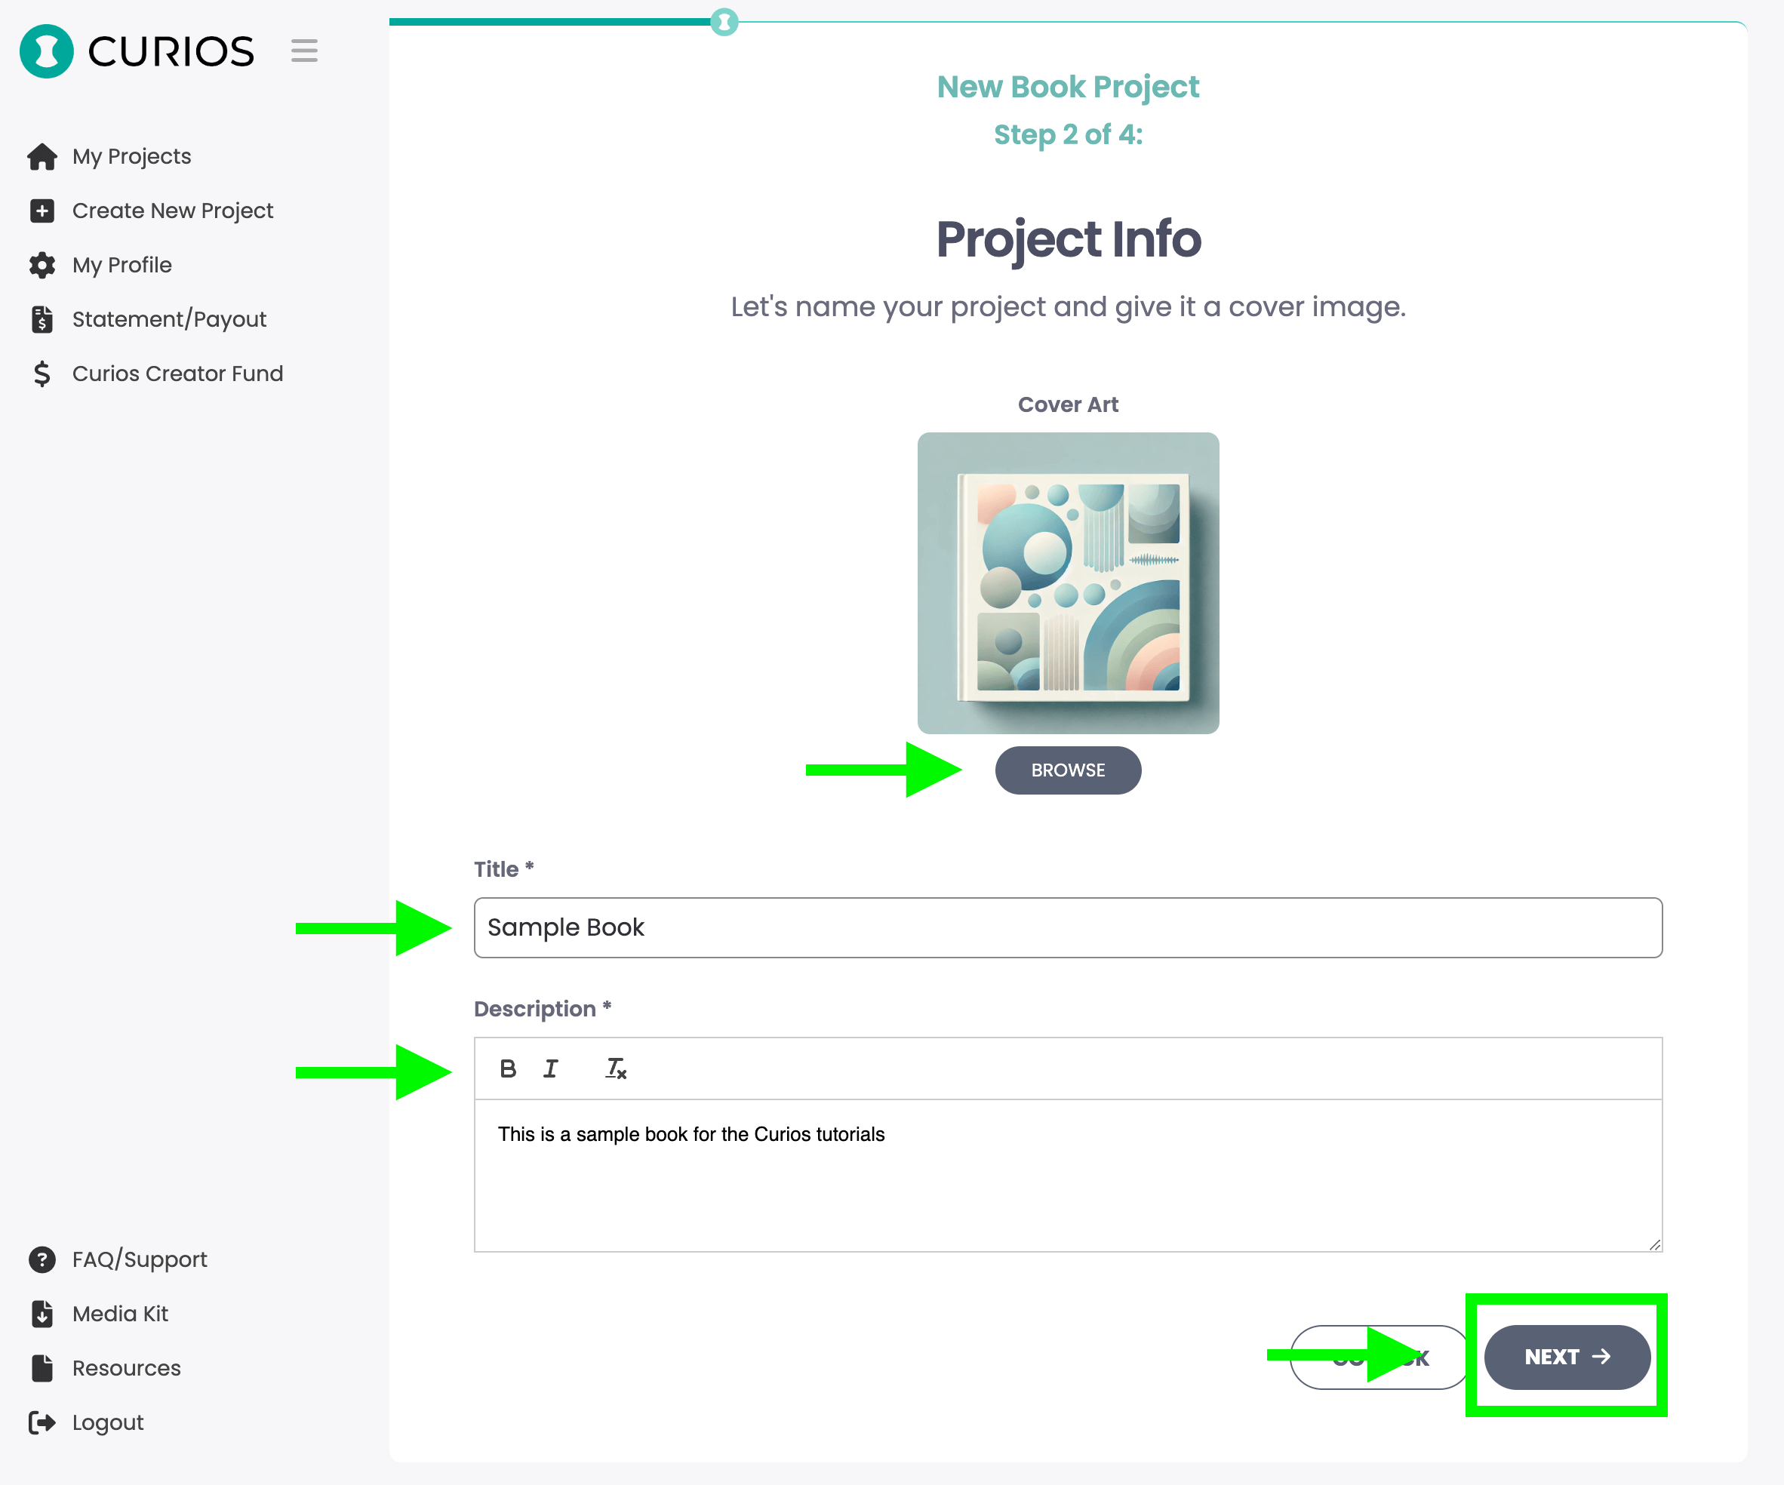Click the home icon beside My Projects
Image resolution: width=1784 pixels, height=1485 pixels.
point(42,156)
